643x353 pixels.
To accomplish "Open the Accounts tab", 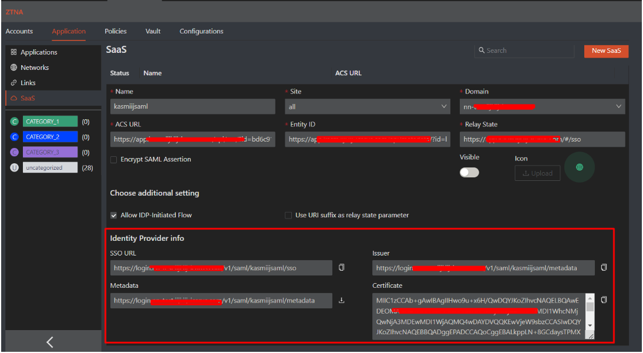I will click(x=19, y=31).
